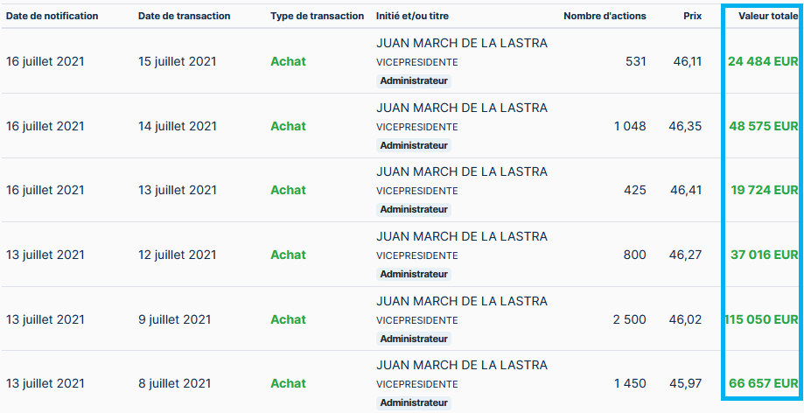Click the 66 657 EUR total value
The image size is (804, 413).
[x=763, y=383]
